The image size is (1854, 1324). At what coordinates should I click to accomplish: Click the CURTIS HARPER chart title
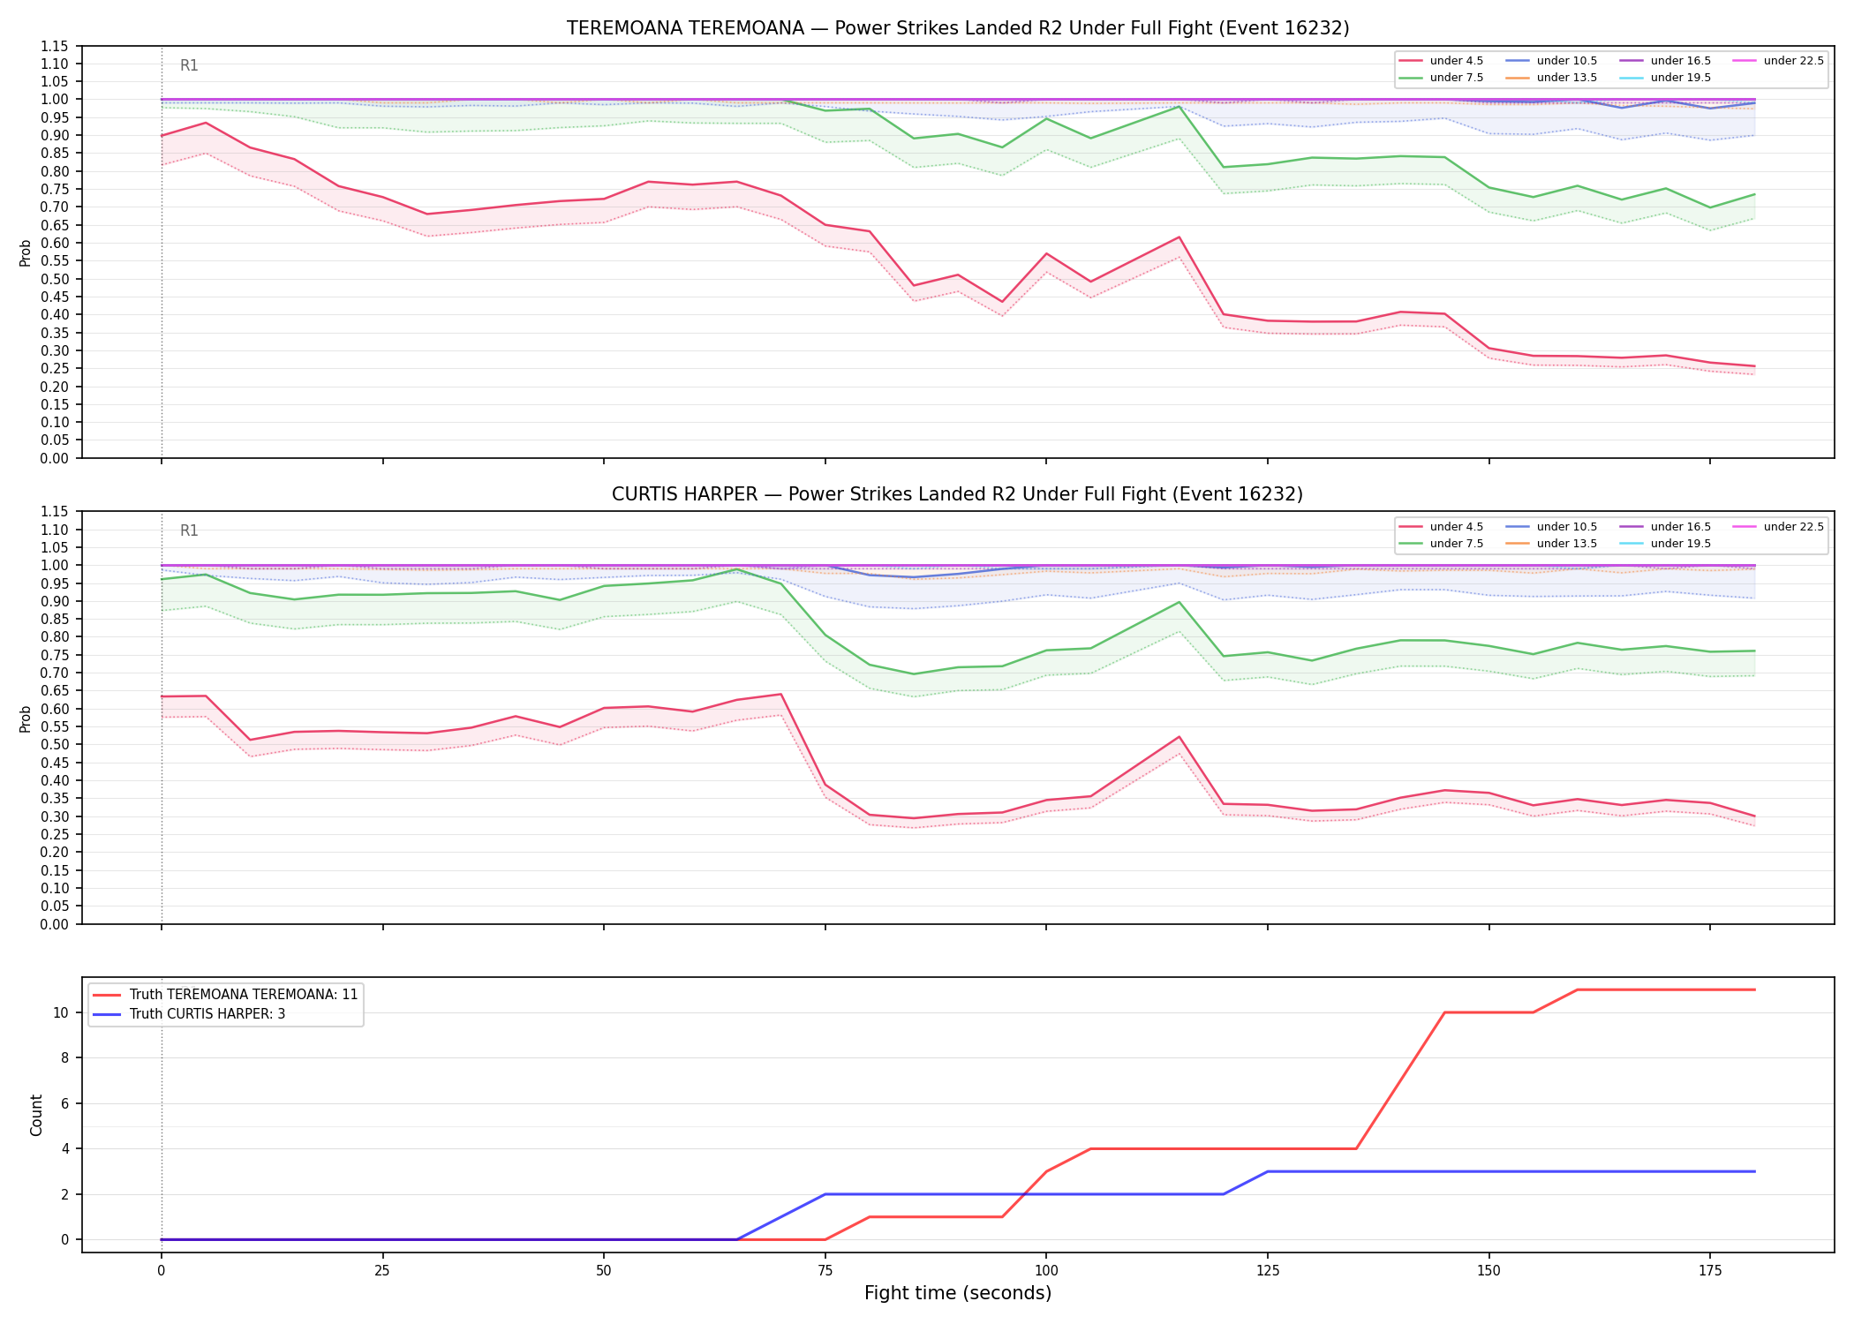(x=958, y=494)
